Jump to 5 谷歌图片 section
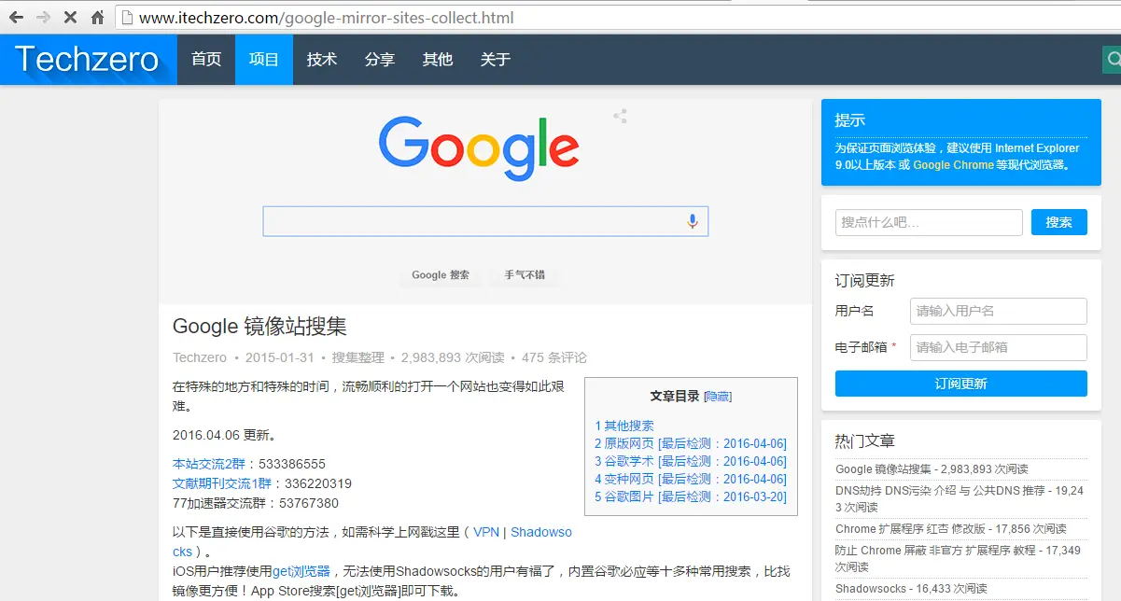The image size is (1121, 601). 691,496
